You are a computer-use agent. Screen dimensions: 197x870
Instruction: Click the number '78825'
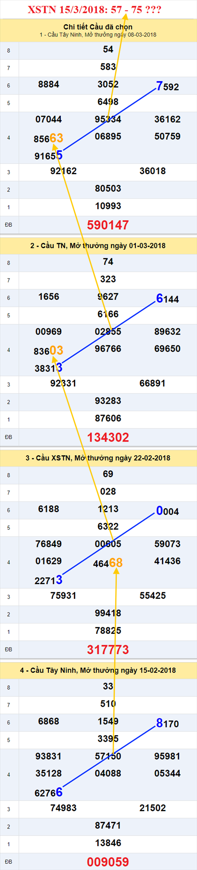coord(108,631)
